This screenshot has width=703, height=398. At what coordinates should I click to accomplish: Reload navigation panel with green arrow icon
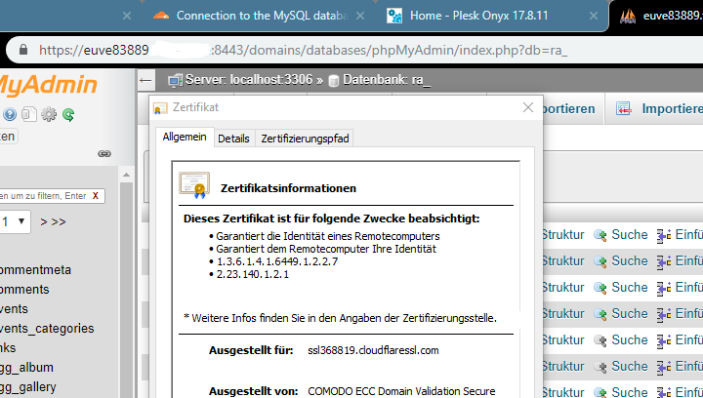tap(68, 114)
